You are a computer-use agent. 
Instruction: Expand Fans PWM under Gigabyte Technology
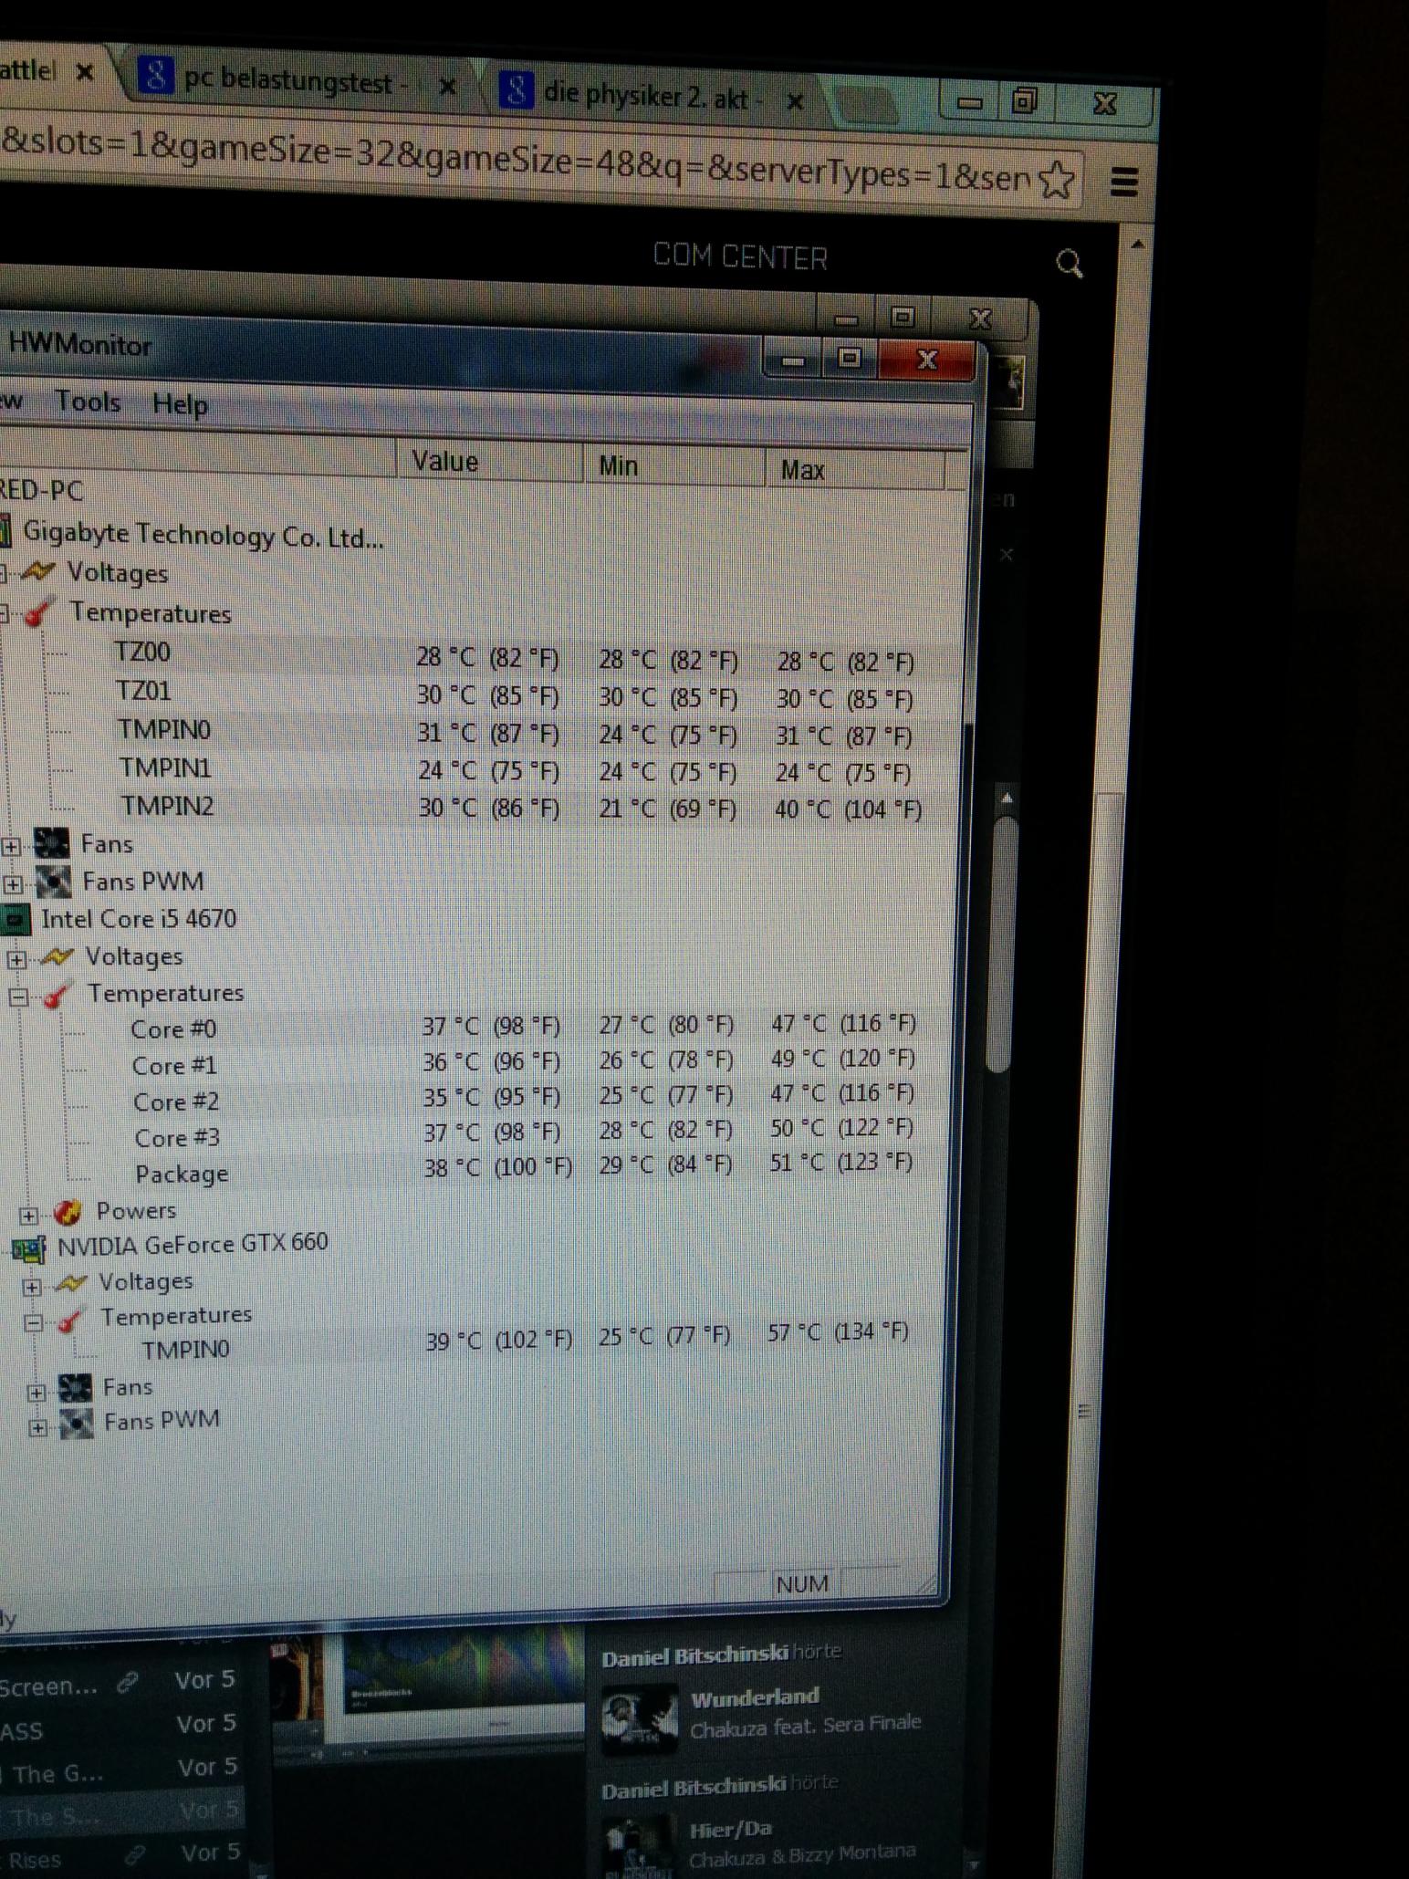13,883
